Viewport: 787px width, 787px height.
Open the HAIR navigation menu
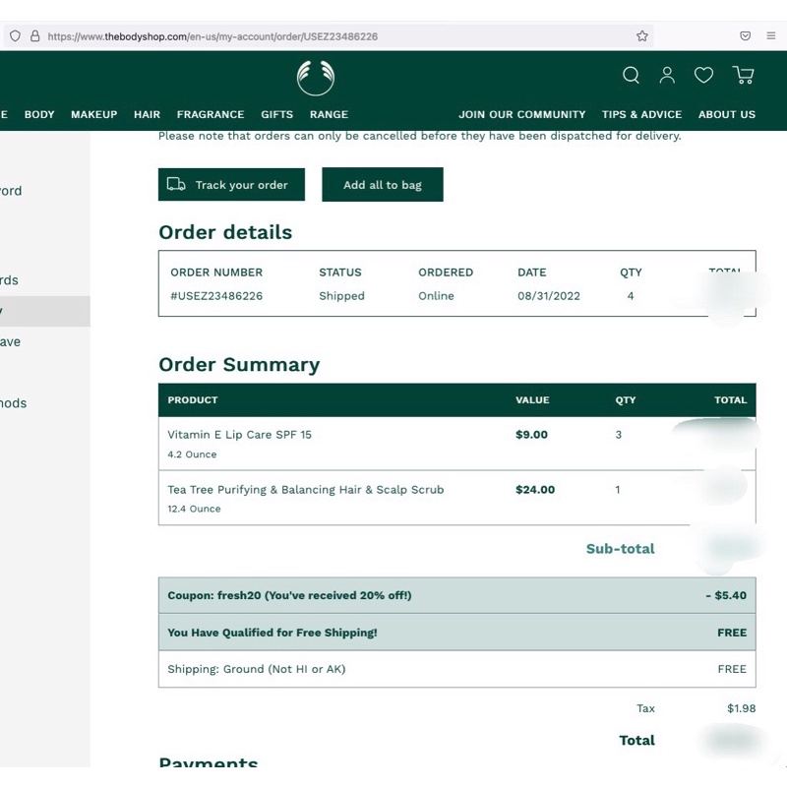coord(147,115)
